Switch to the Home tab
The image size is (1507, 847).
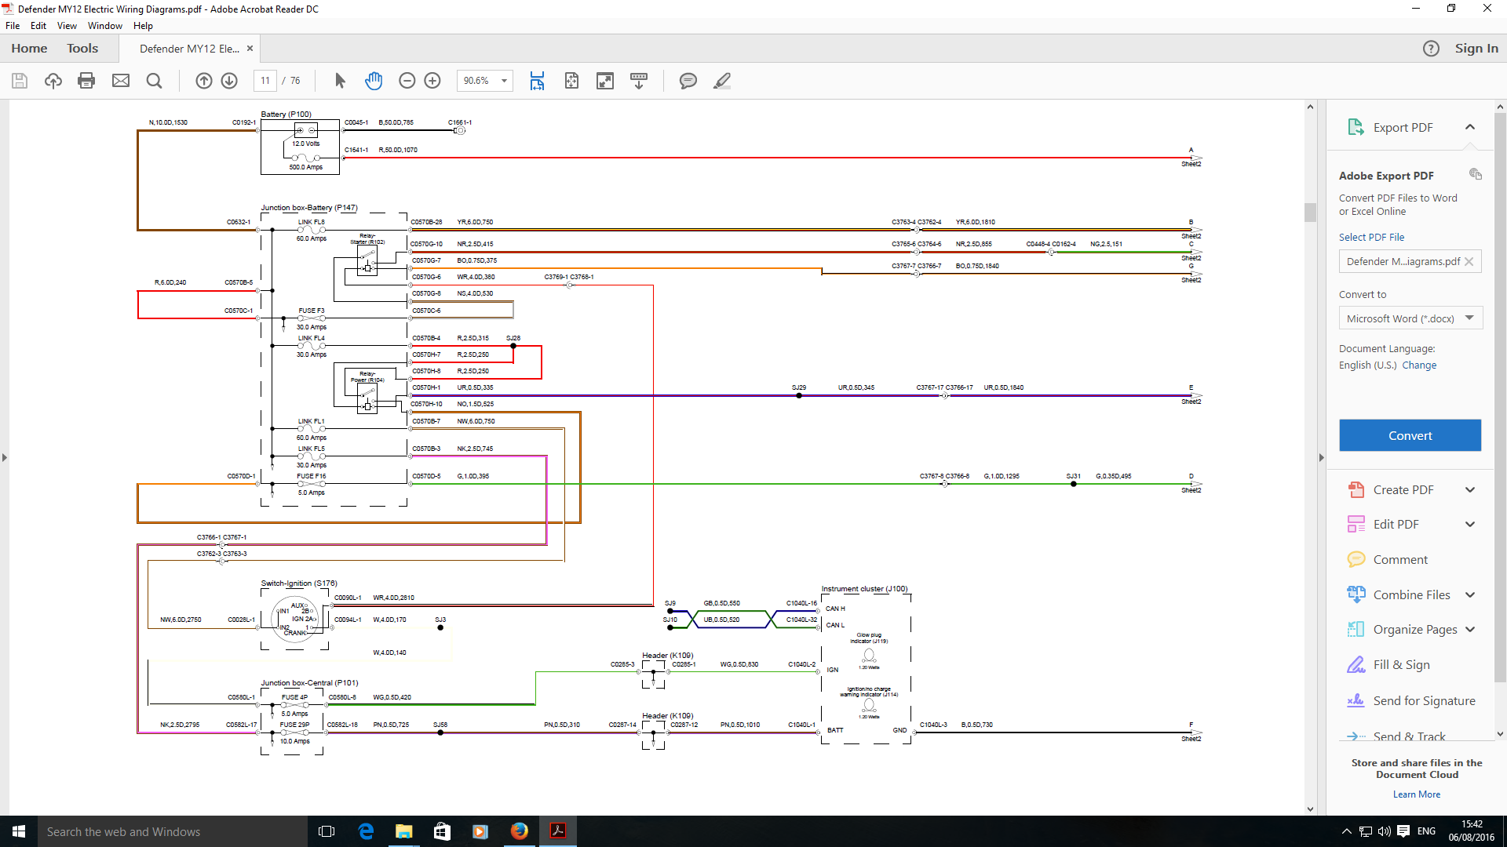tap(29, 49)
